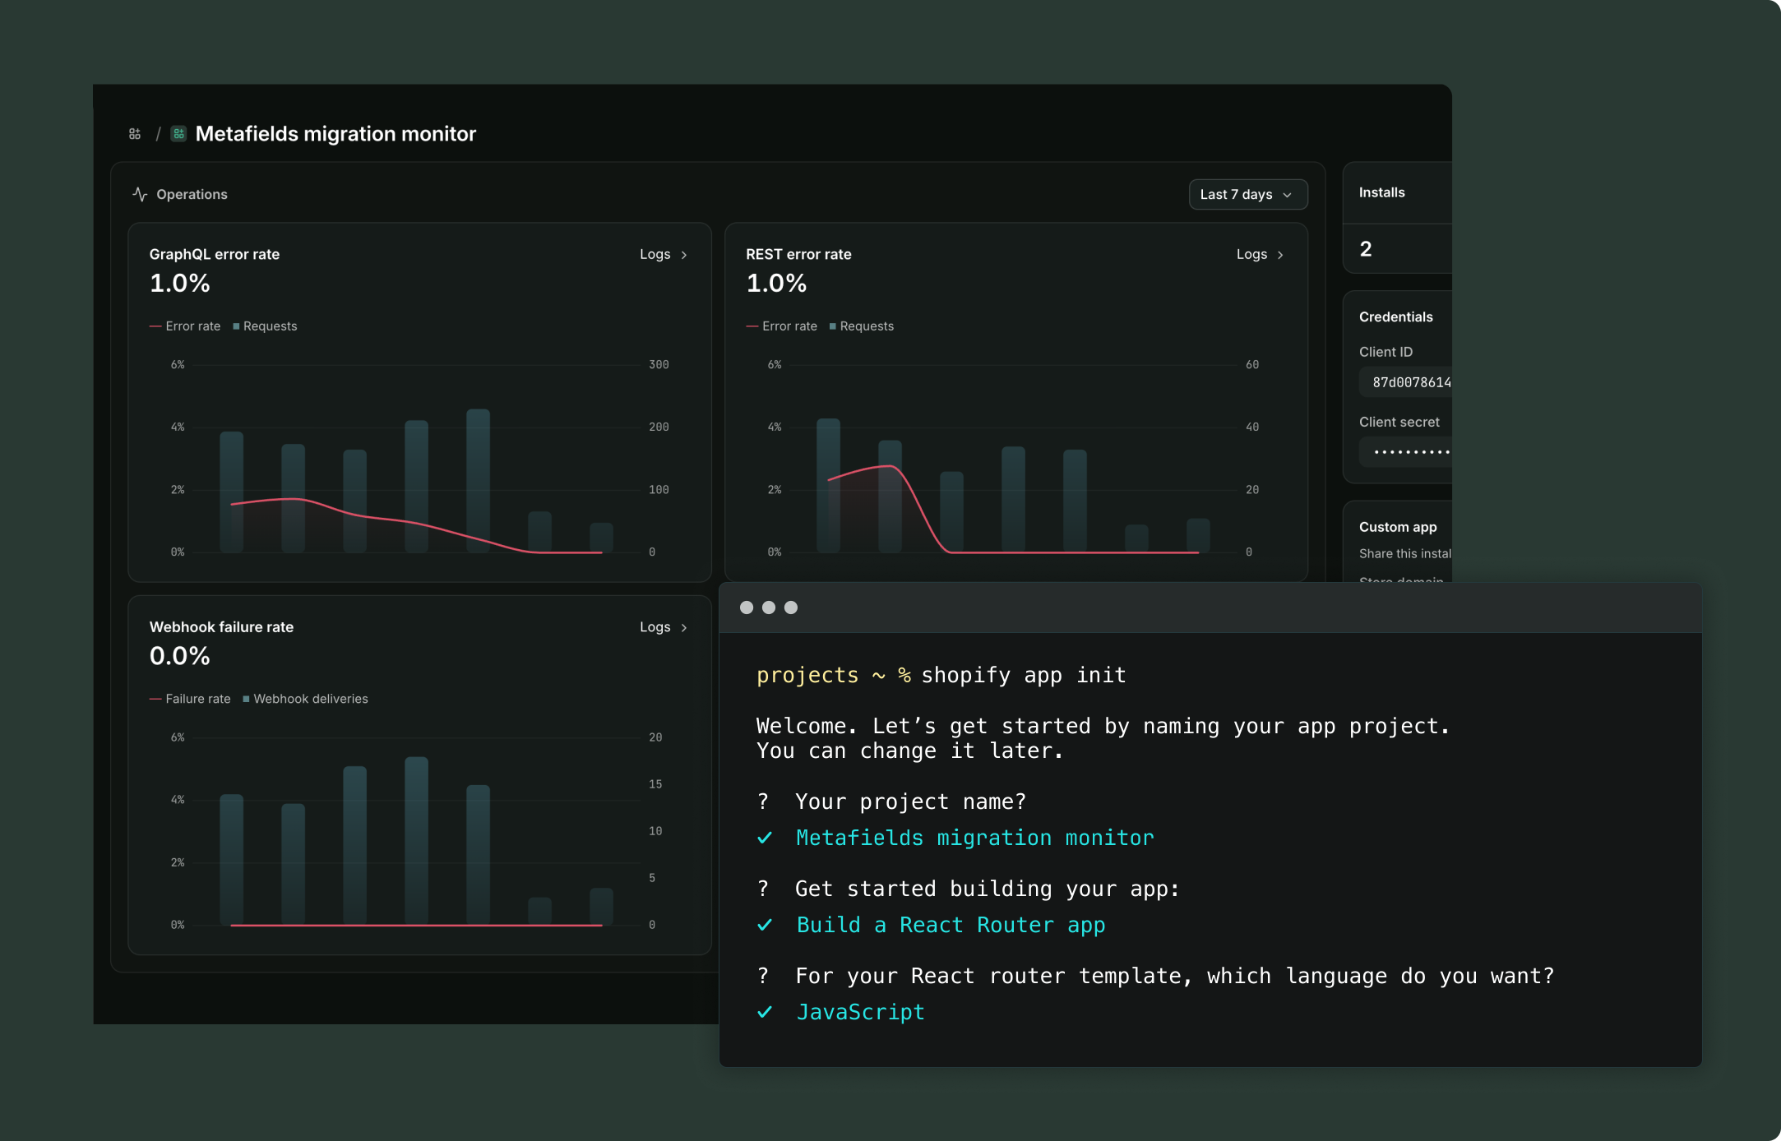Open Logs for REST error rate
This screenshot has height=1141, width=1781.
(1260, 255)
